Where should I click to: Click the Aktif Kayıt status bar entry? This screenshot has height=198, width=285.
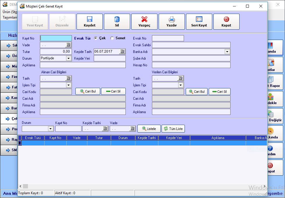72,193
